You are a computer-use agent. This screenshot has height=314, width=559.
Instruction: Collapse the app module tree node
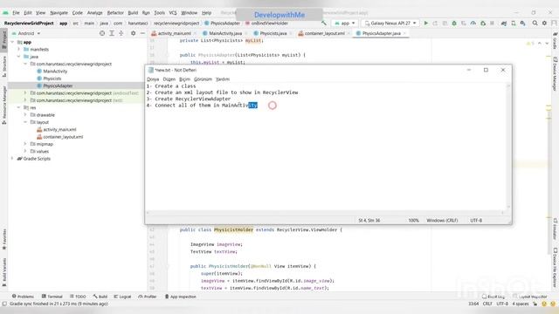[x=12, y=42]
